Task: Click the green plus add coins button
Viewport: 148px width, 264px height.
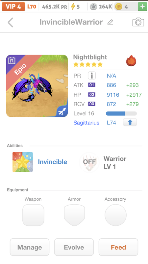Action: click(x=142, y=7)
